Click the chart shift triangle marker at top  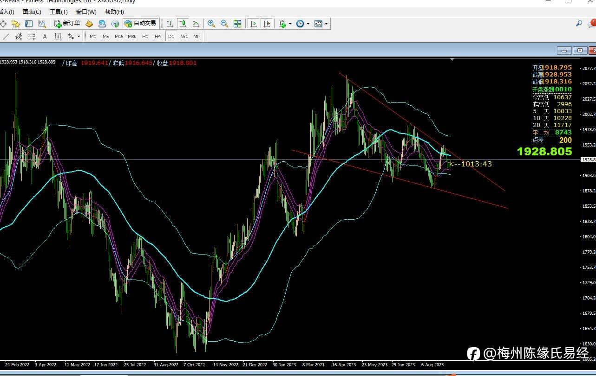click(452, 59)
